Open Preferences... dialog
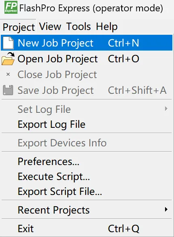 (x=86, y=161)
